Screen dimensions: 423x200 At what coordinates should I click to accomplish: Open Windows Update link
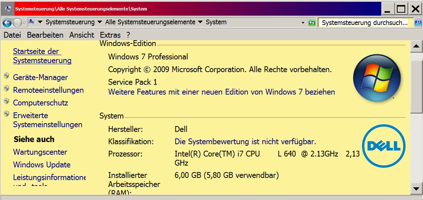pyautogui.click(x=42, y=165)
